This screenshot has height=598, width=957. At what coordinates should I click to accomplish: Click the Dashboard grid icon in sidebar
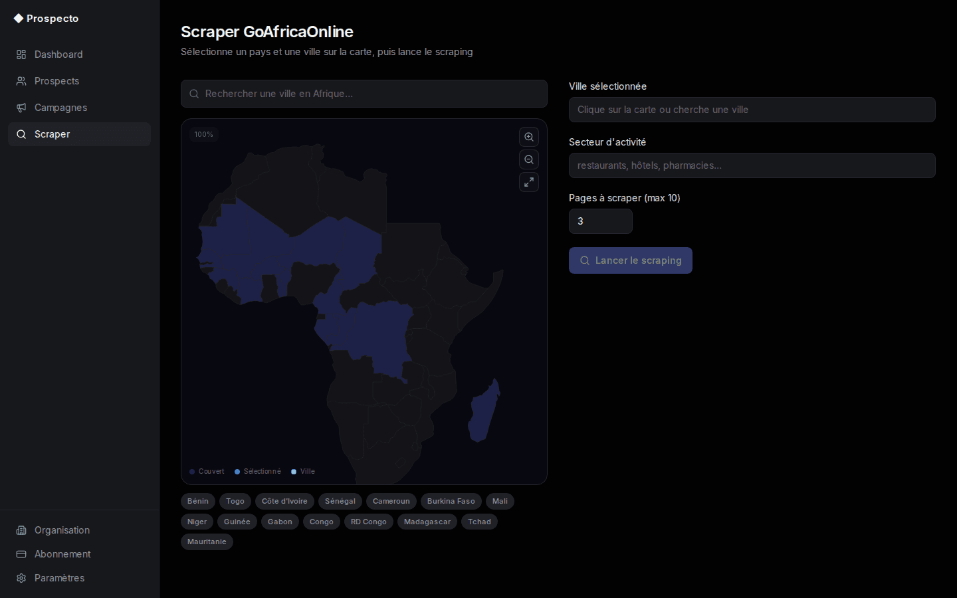[21, 54]
